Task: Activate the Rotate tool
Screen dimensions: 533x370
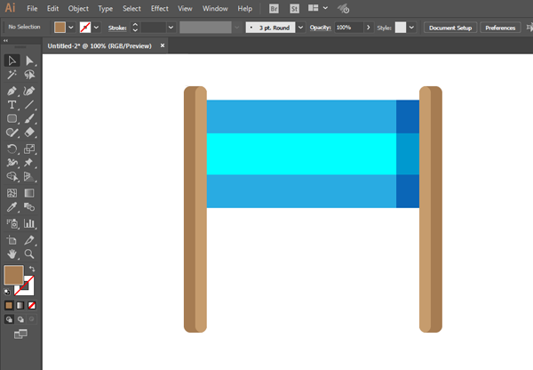Action: point(12,149)
